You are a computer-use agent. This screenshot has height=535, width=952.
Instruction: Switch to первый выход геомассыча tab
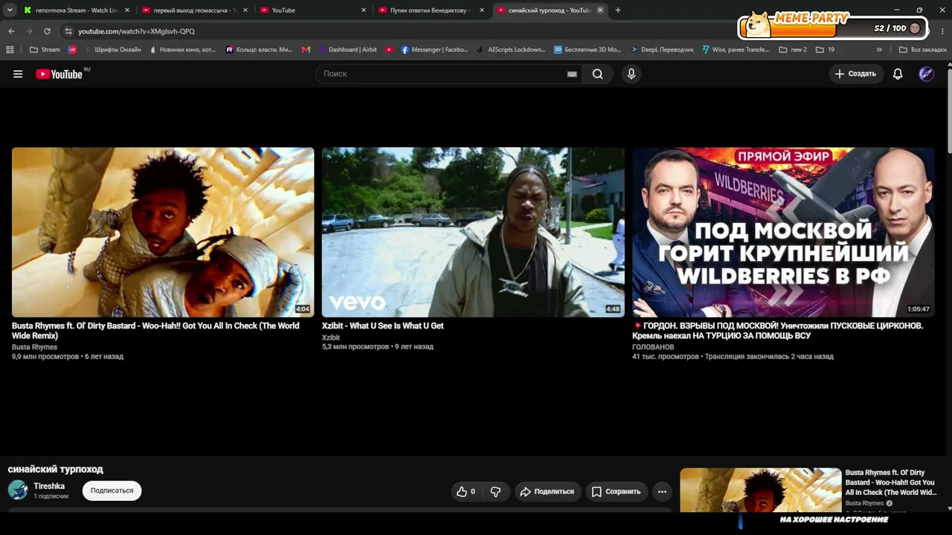pyautogui.click(x=193, y=10)
